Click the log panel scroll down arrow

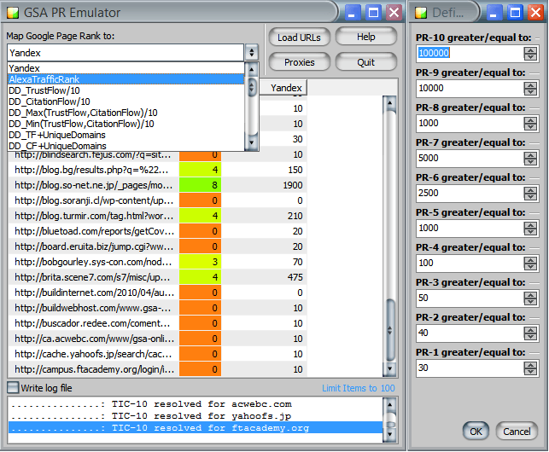[x=389, y=435]
